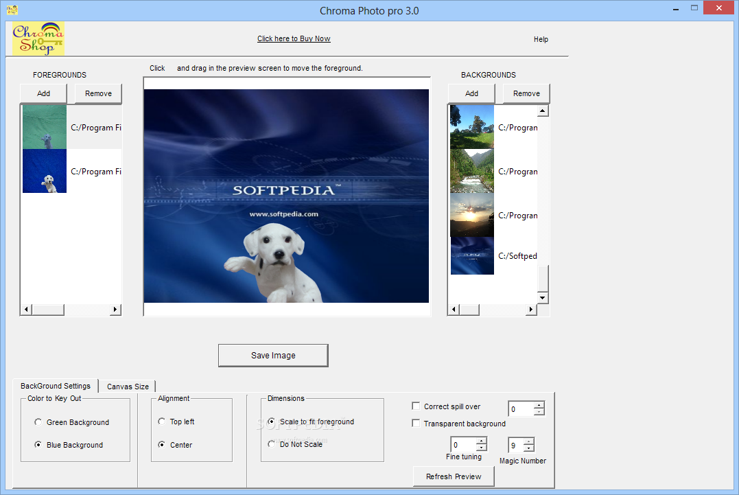The width and height of the screenshot is (739, 495).
Task: Click backgrounds list scroll right arrow
Action: coord(531,309)
